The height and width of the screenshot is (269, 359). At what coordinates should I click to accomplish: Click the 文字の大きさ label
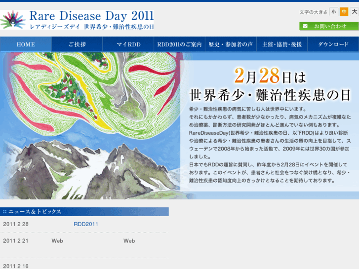pyautogui.click(x=313, y=12)
